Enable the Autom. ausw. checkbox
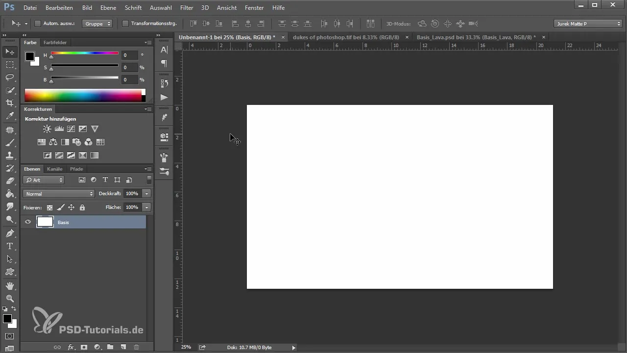The image size is (627, 353). tap(38, 24)
